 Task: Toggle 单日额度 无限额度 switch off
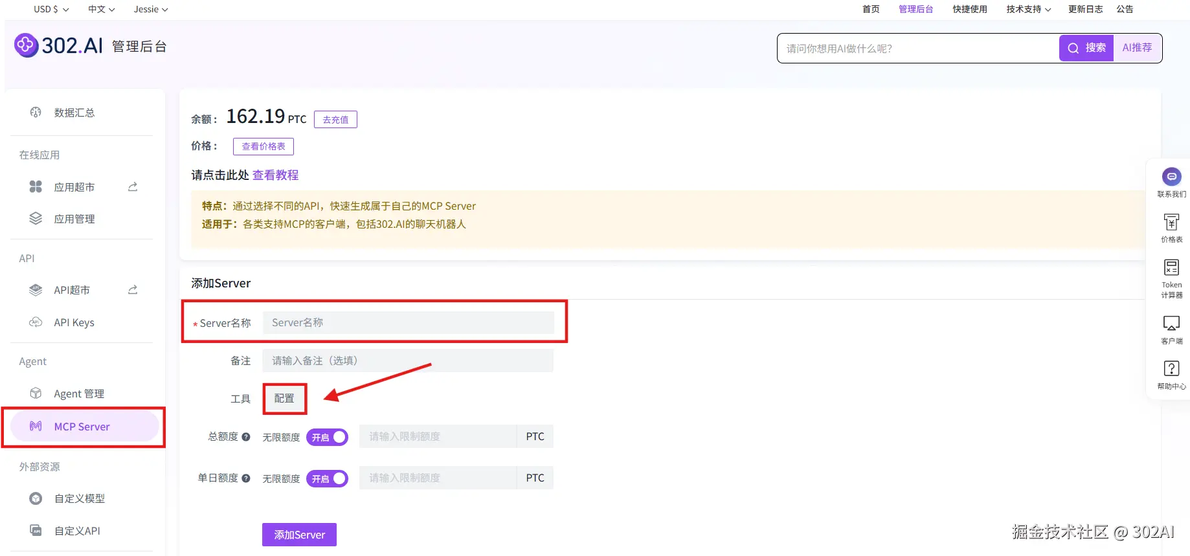click(x=327, y=478)
